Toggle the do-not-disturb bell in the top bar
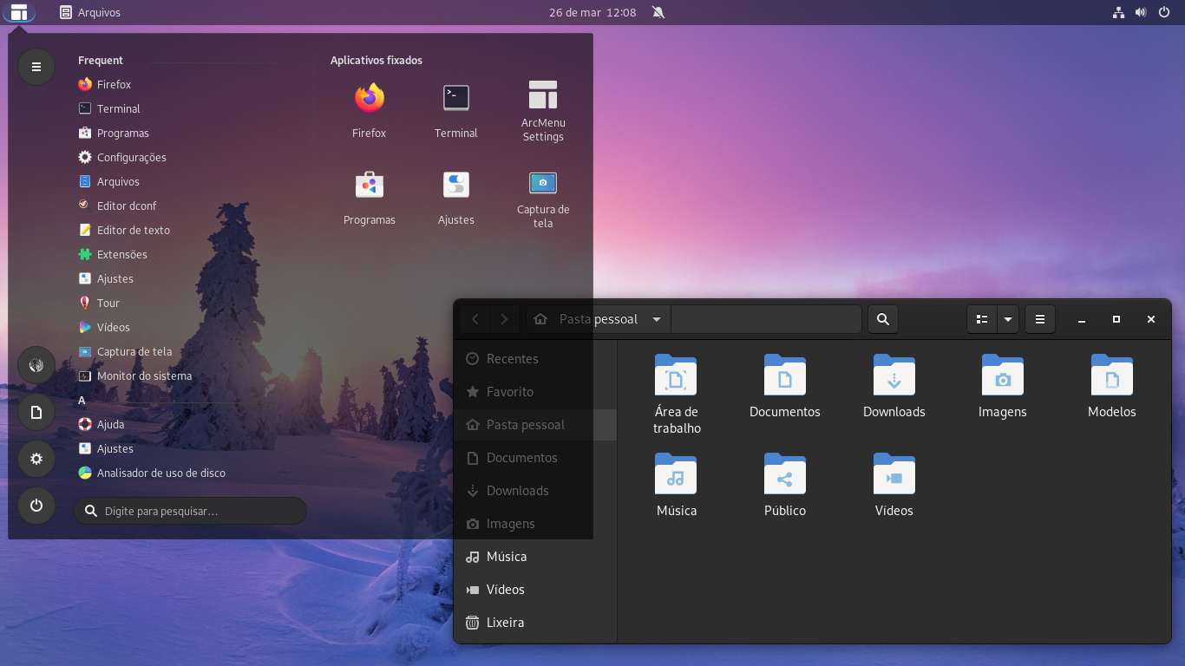Viewport: 1185px width, 666px height. click(658, 12)
